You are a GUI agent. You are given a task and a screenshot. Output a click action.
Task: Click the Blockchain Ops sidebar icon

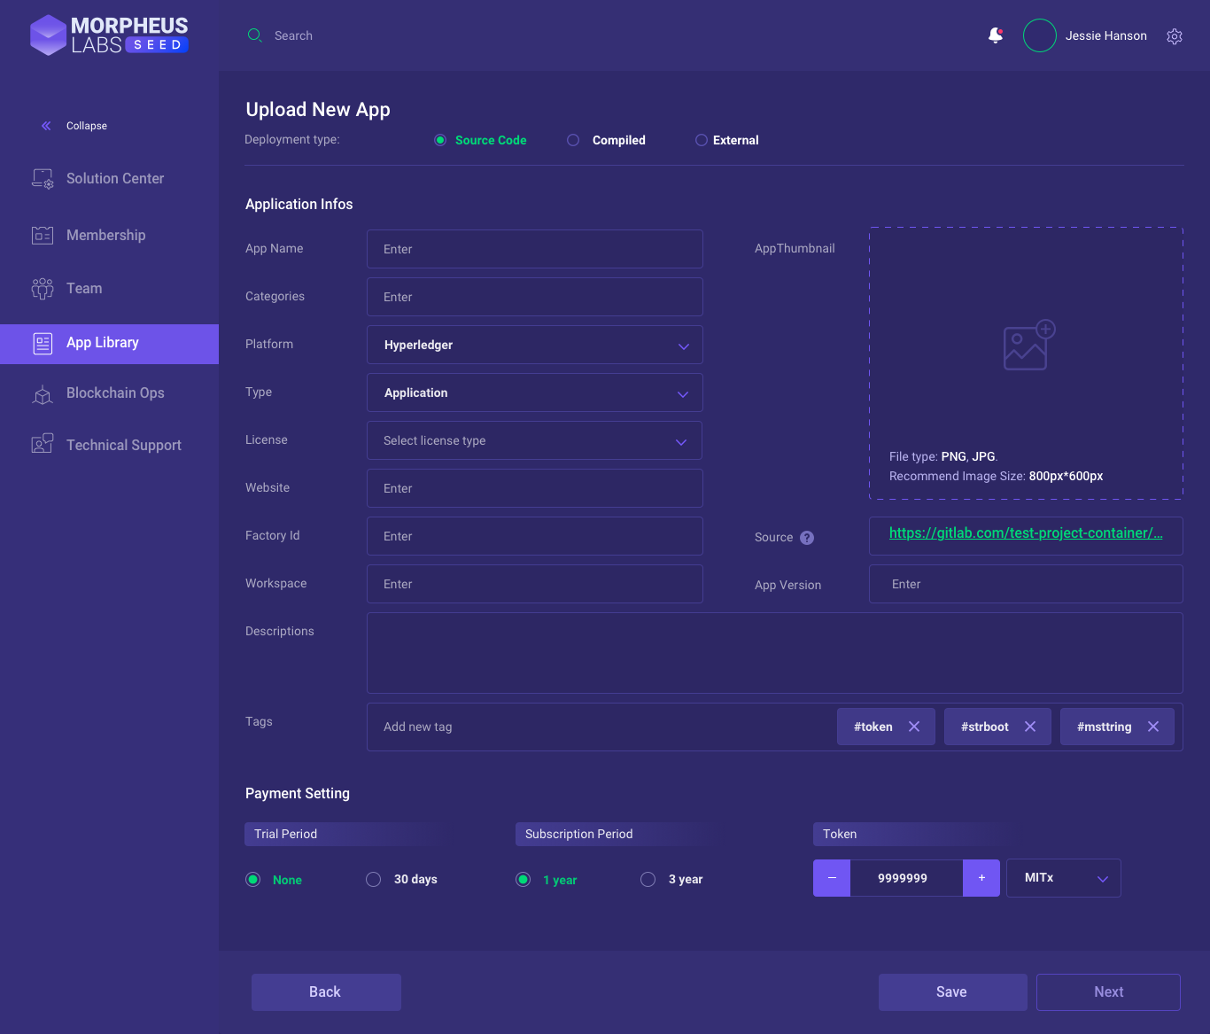pyautogui.click(x=43, y=393)
